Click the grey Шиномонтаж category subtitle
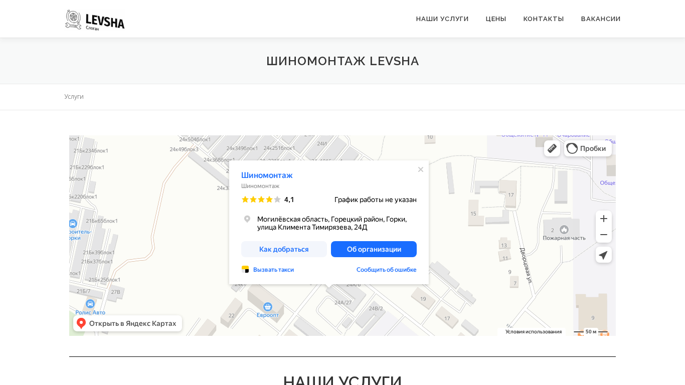This screenshot has height=385, width=685. point(260,186)
